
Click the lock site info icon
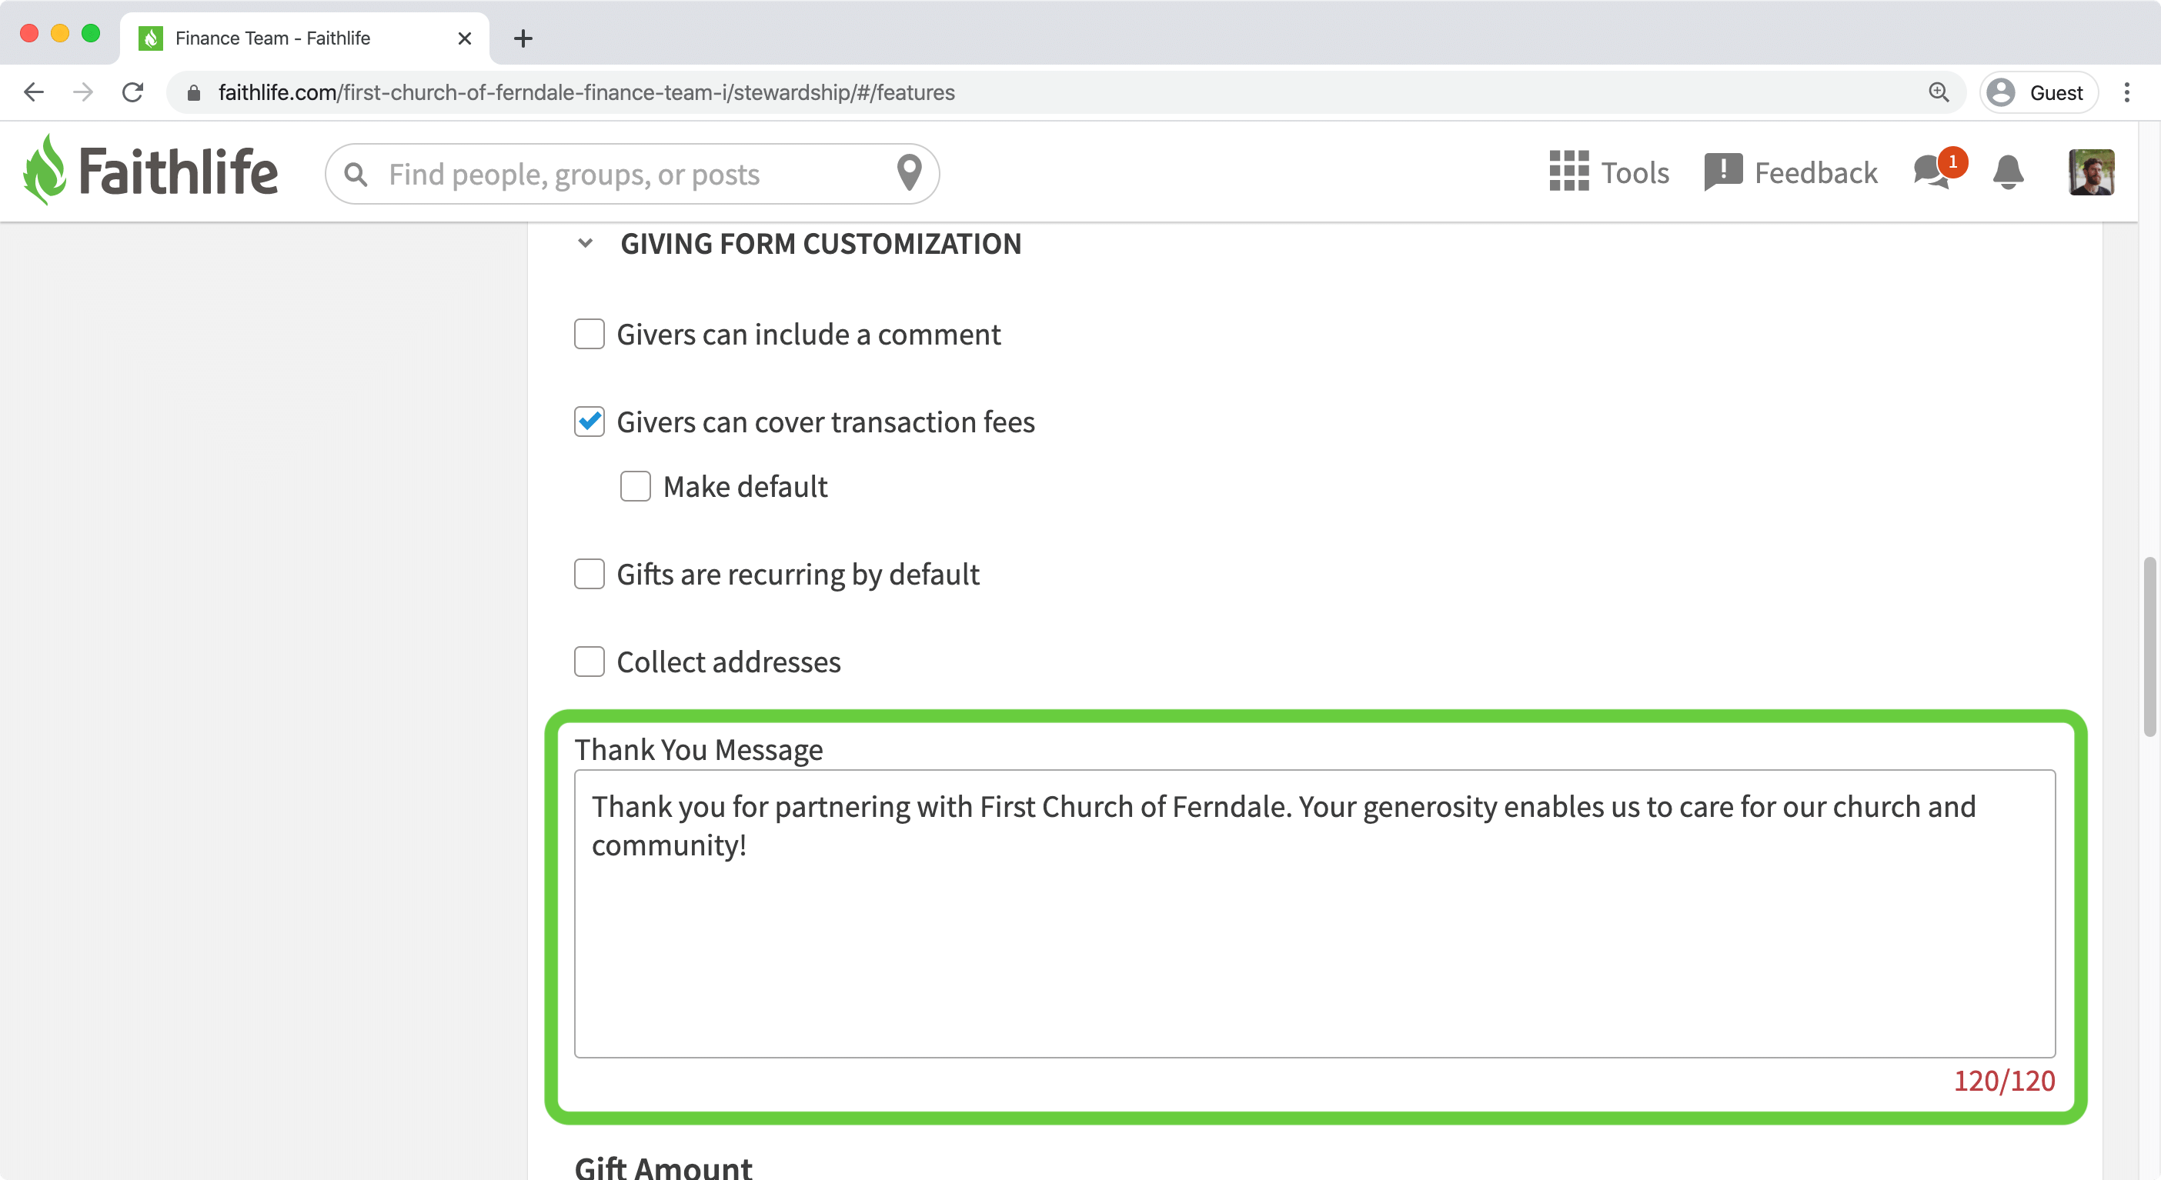[x=194, y=92]
